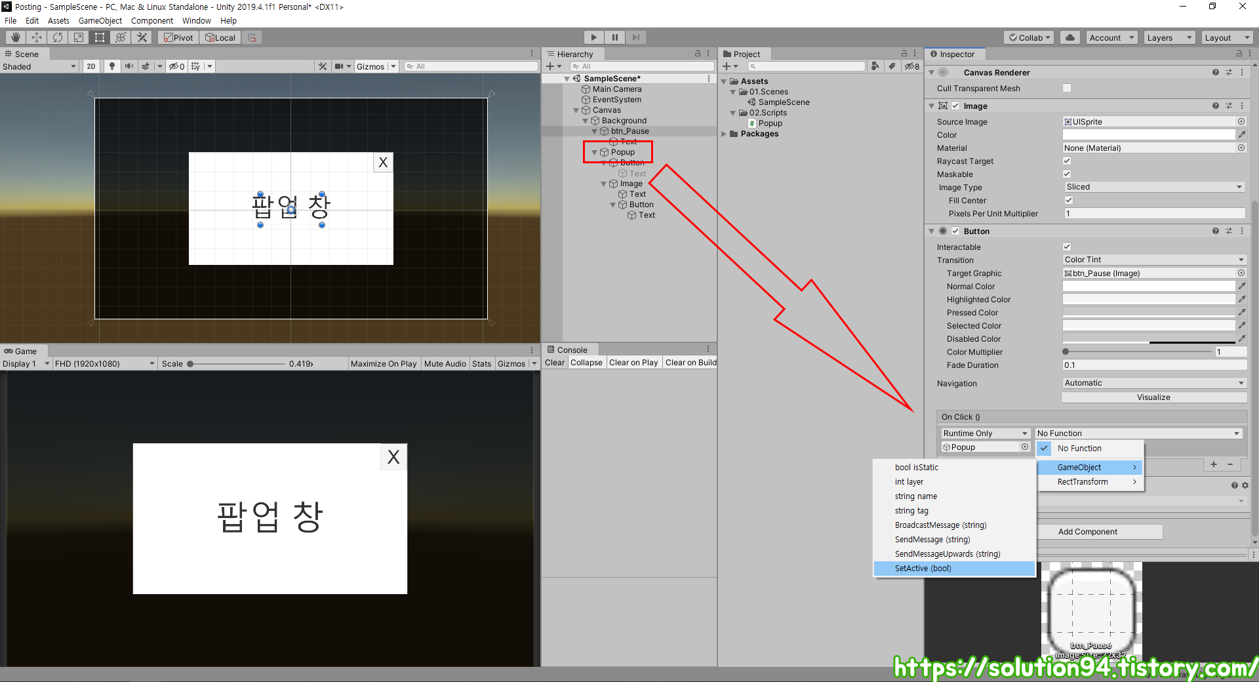Expand the Packages folder
Viewport: 1259px width, 682px height.
click(724, 134)
